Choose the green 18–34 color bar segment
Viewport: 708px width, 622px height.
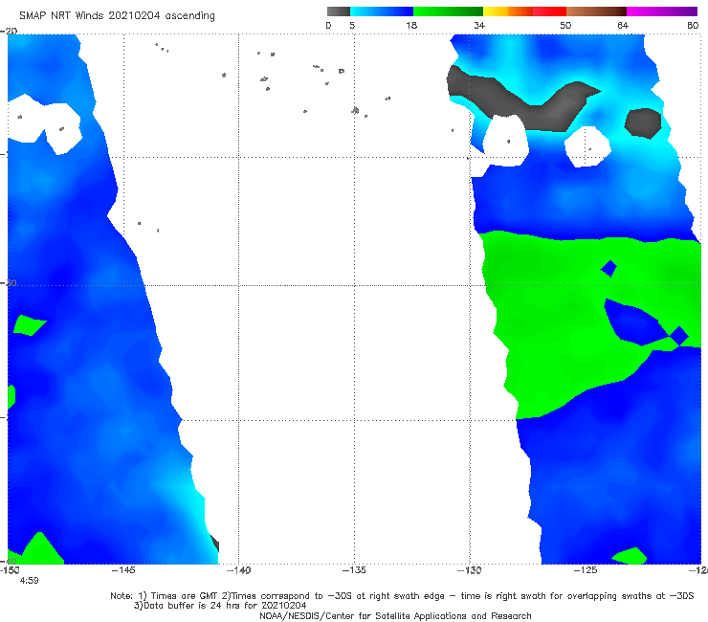448,11
